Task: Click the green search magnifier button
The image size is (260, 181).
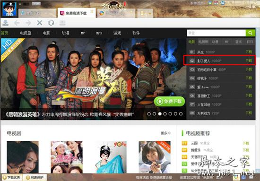Action: pos(250,33)
